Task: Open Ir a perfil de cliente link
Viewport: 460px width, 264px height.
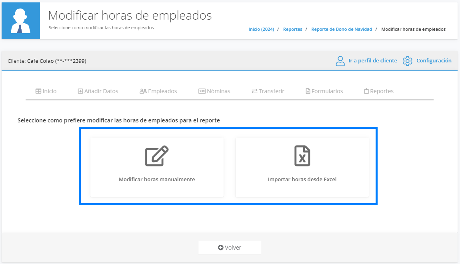Action: pos(372,61)
